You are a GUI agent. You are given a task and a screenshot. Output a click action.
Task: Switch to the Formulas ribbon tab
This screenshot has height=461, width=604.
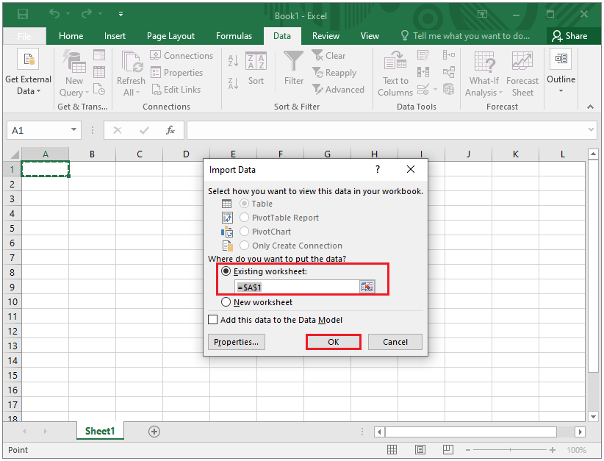pyautogui.click(x=234, y=35)
